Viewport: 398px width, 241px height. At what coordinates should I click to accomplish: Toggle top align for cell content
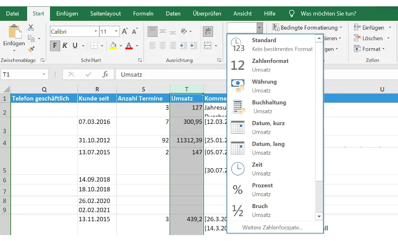point(152,32)
